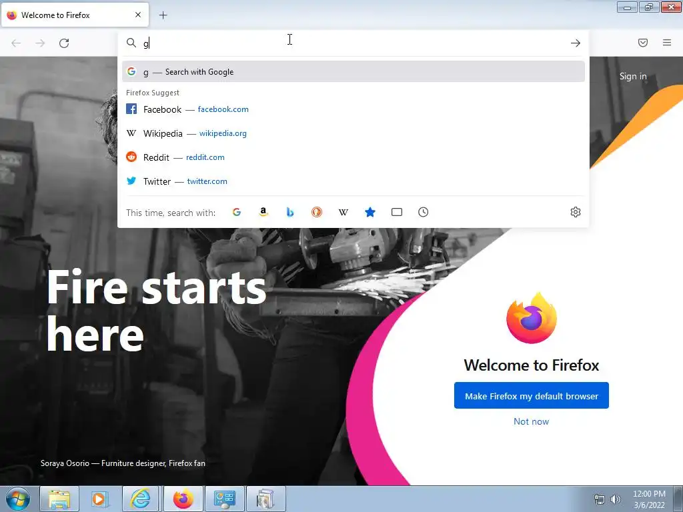Save to Pocket icon in toolbar

pyautogui.click(x=643, y=43)
